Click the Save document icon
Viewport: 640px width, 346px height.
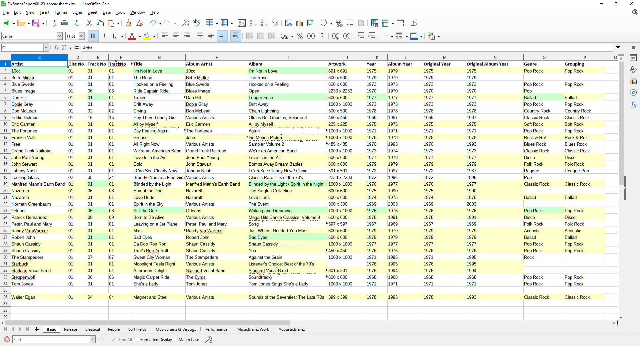pos(36,23)
